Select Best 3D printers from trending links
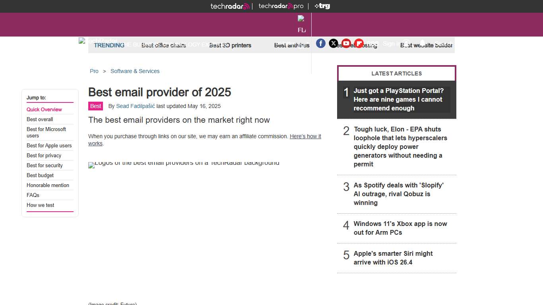 [231, 45]
